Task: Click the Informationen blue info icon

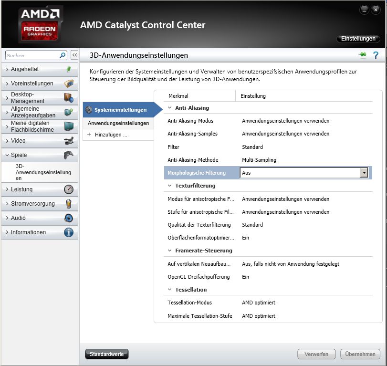Action: click(69, 232)
